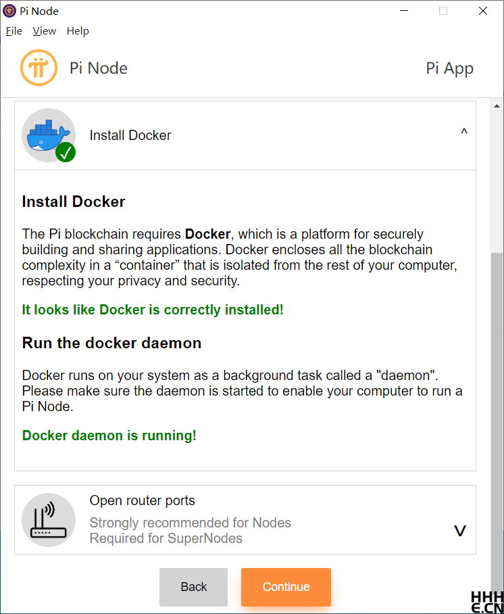This screenshot has height=614, width=504.
Task: Open the Help menu
Action: coord(78,31)
